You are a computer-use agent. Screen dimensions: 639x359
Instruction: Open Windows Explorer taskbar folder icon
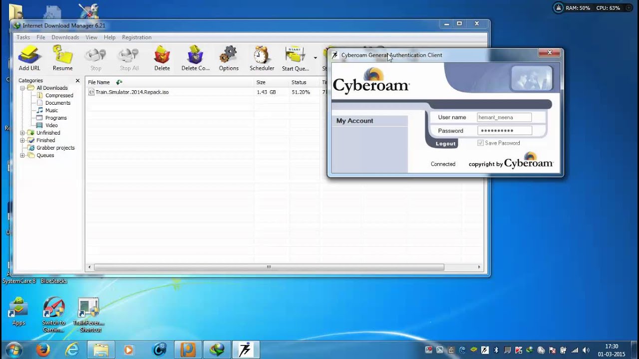(x=101, y=350)
